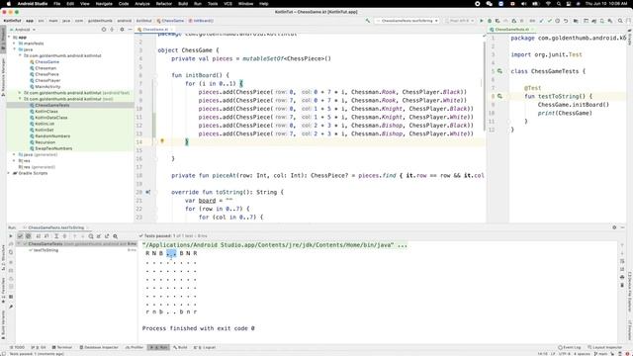Viewport: 633px width, 356px height.
Task: Click run gutter icon beside testToString function
Action: (499, 96)
